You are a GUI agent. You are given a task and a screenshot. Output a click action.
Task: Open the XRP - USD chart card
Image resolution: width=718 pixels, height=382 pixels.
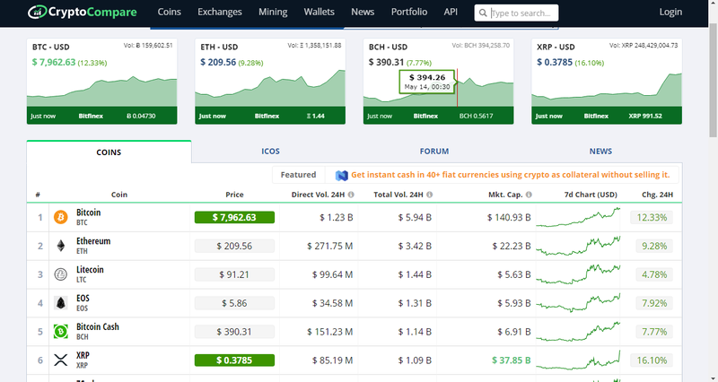pos(607,81)
